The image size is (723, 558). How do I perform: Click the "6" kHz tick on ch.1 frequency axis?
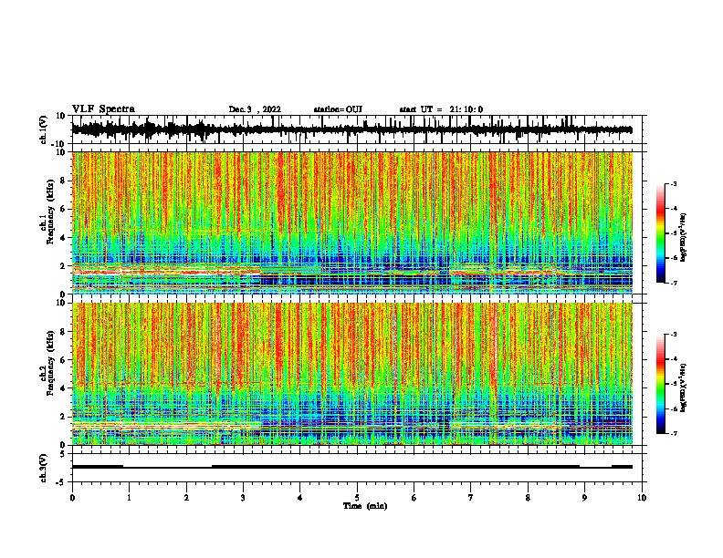pos(63,209)
